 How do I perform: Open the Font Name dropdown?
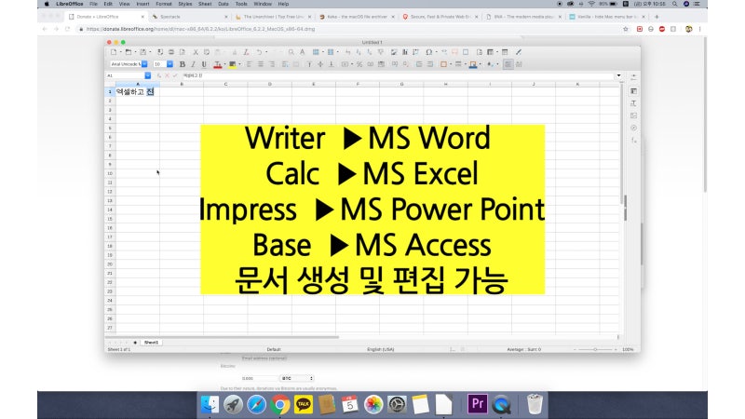coord(144,64)
